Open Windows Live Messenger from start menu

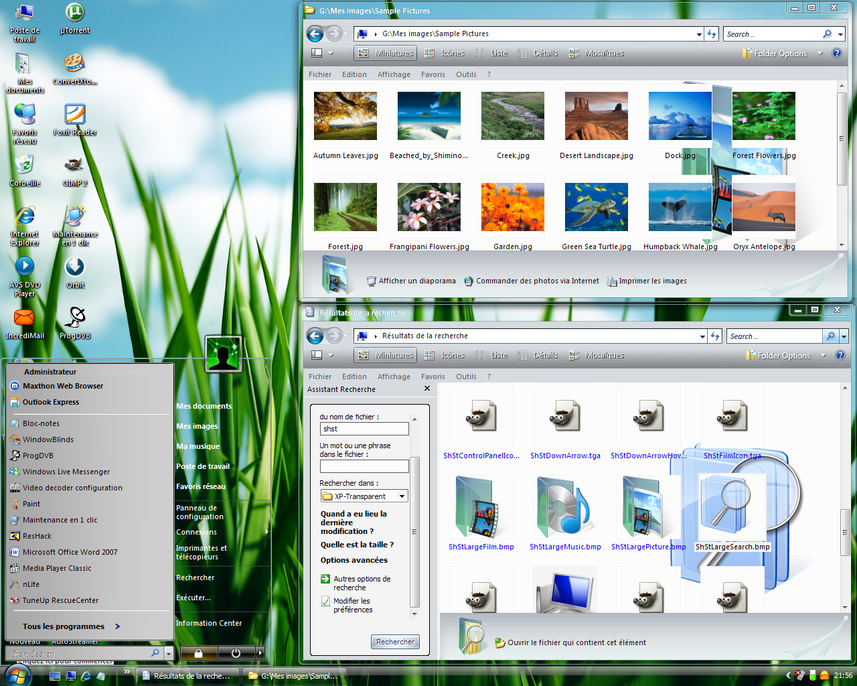[x=66, y=472]
